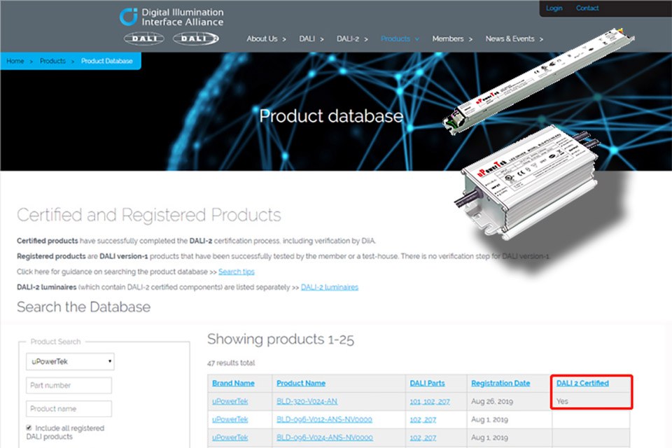672x448 pixels.
Task: Toggle the Registration Date column sort
Action: click(x=500, y=383)
